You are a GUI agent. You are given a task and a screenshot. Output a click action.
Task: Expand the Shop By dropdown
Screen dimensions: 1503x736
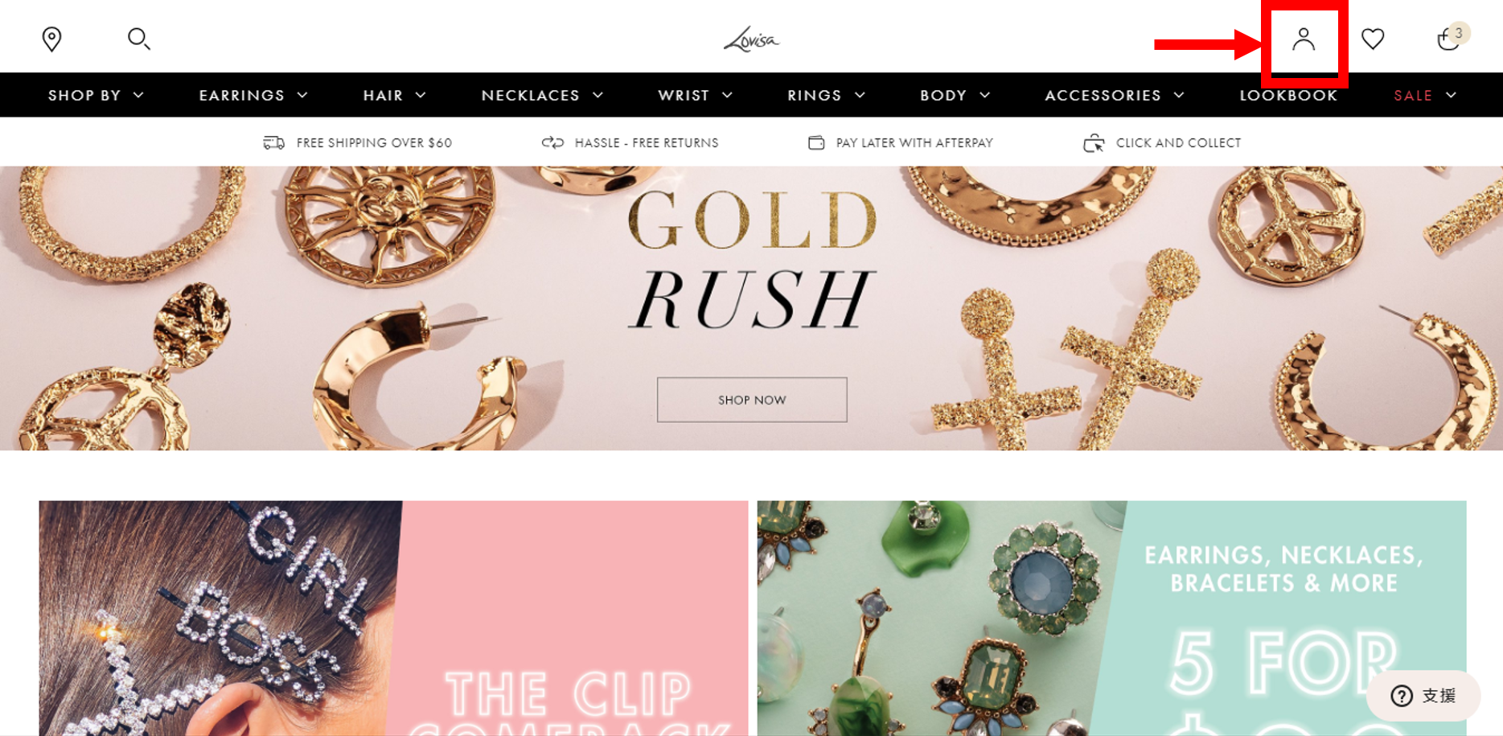tap(96, 95)
